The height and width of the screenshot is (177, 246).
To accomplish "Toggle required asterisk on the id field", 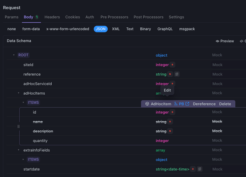I will (x=173, y=112).
